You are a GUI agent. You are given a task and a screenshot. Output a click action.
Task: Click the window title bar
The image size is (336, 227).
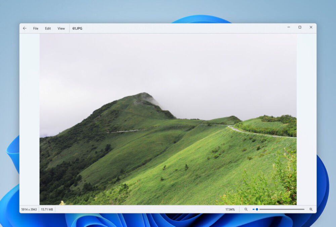[185, 28]
